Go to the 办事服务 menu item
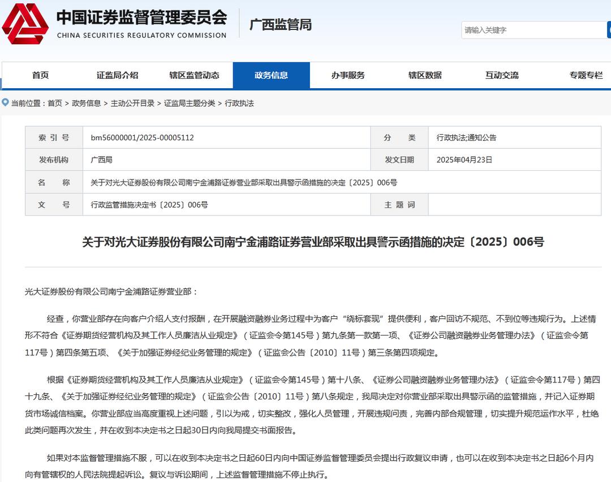Viewport: 611px width, 482px height. coord(348,75)
